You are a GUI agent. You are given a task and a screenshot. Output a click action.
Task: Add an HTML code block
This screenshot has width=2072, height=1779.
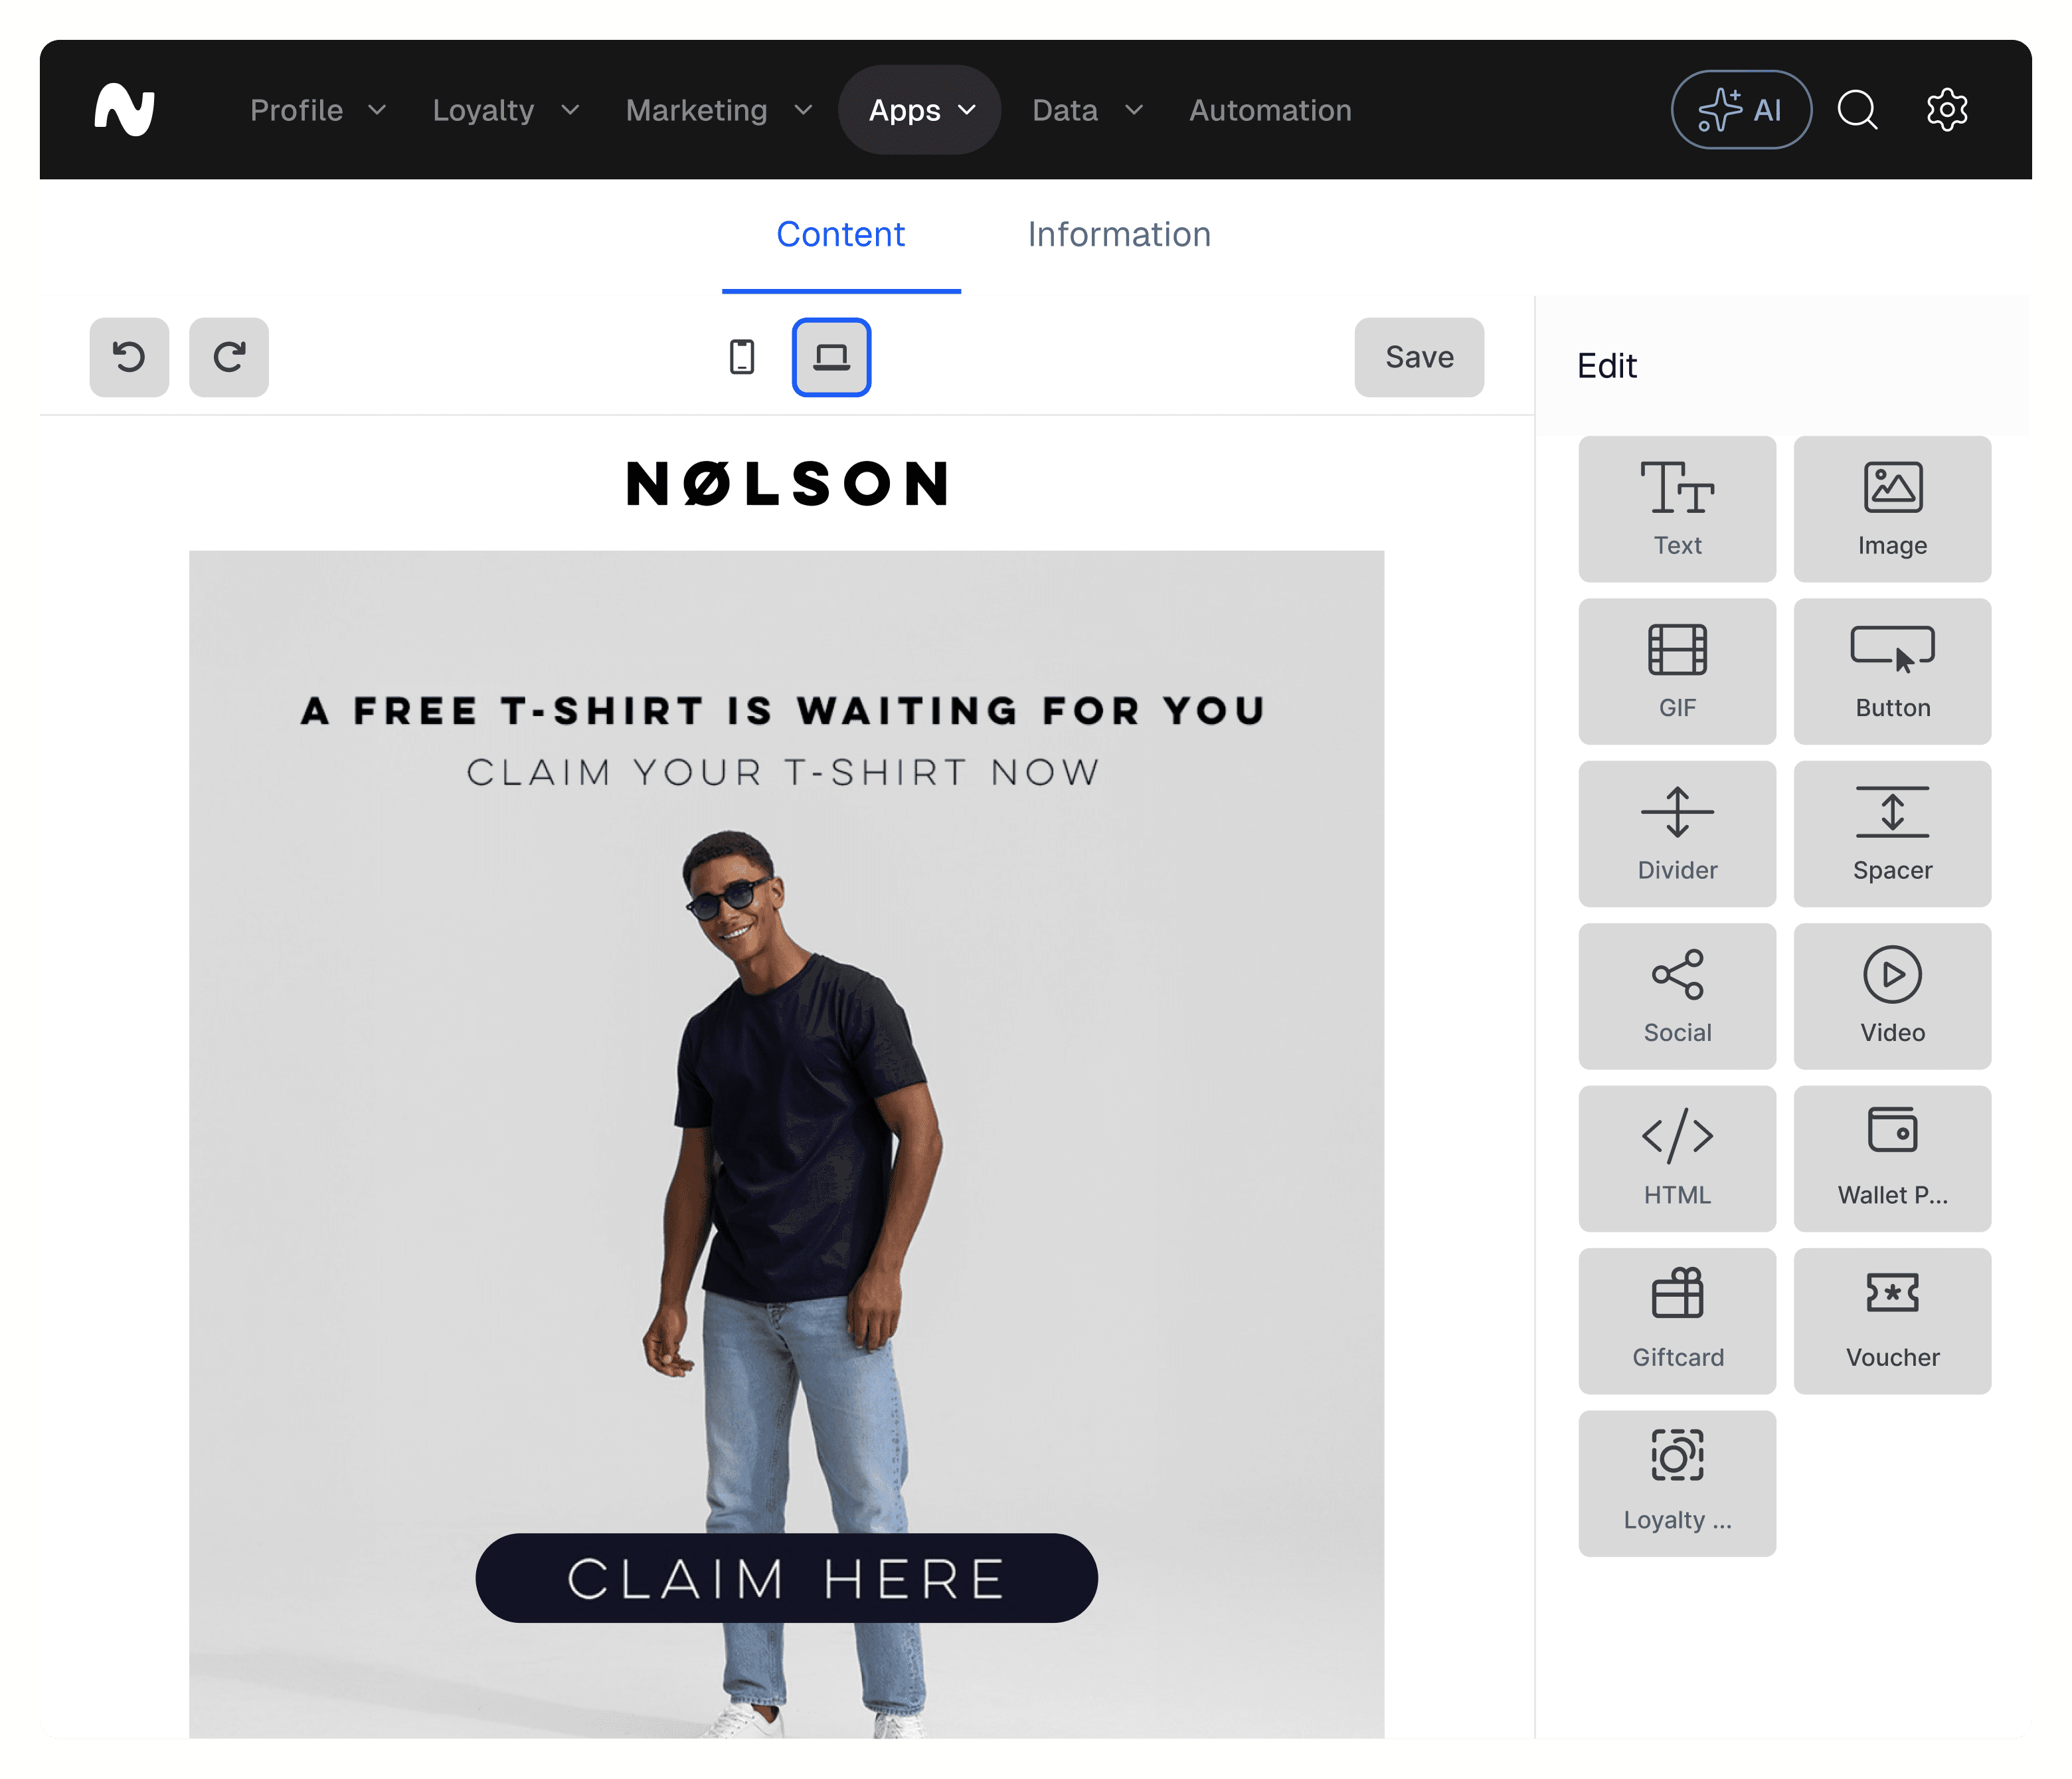(x=1677, y=1158)
